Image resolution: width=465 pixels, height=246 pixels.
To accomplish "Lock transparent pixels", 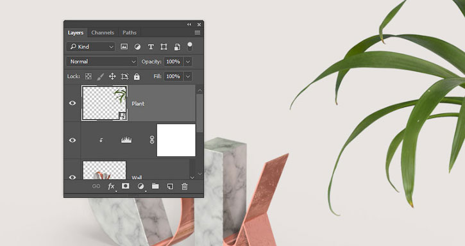I will 89,76.
